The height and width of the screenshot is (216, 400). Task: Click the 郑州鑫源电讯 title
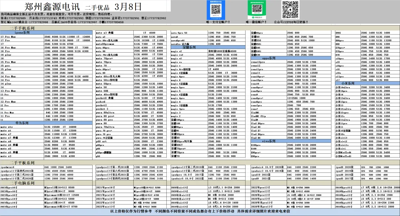pos(52,7)
